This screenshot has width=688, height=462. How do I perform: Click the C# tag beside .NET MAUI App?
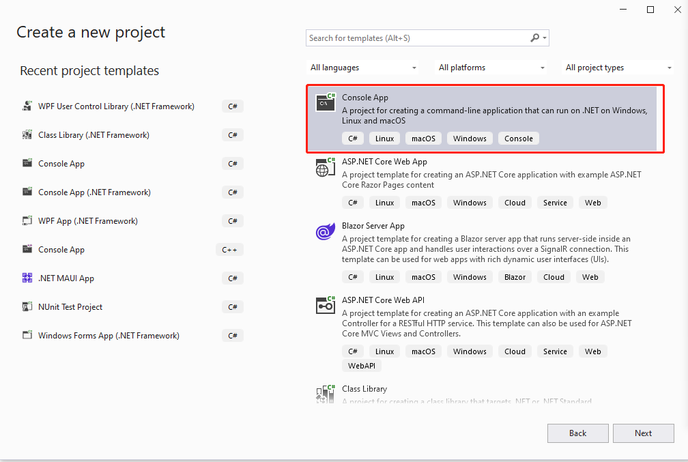pos(233,278)
